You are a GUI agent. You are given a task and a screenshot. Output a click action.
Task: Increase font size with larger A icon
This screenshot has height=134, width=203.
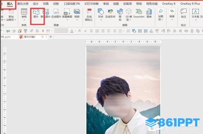coord(80,31)
